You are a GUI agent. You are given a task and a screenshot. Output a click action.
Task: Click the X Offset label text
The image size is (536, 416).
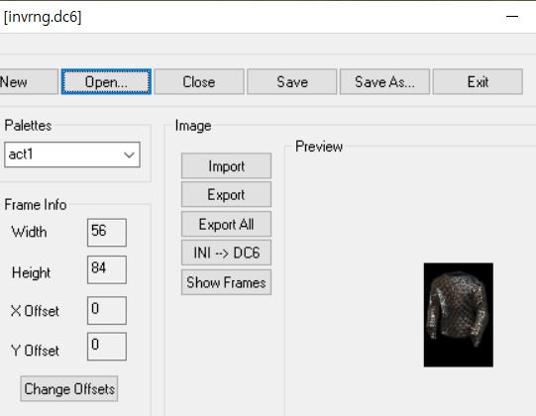[35, 311]
